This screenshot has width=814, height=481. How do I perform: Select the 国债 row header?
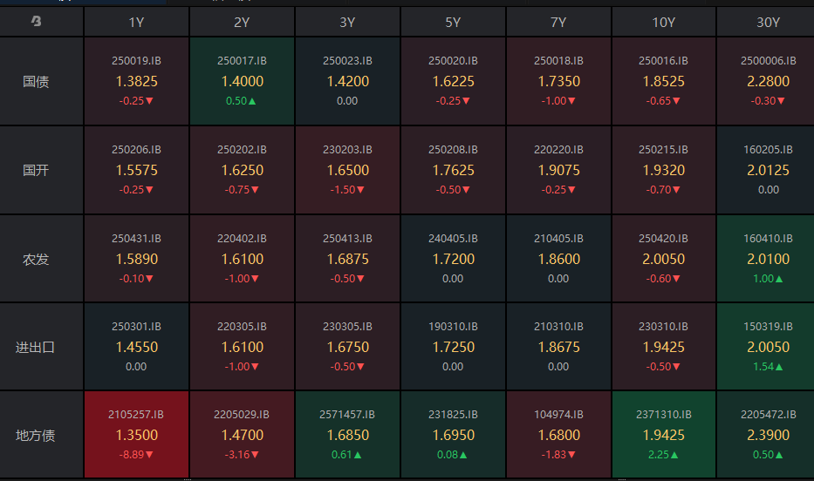point(36,82)
